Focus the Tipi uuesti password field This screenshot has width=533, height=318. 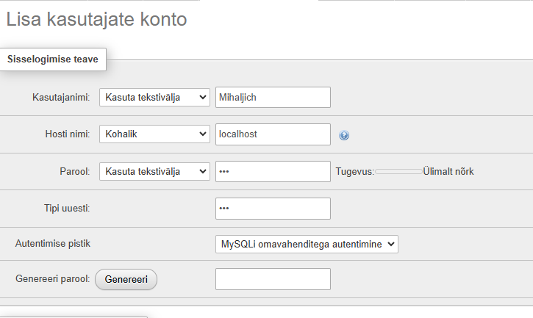(x=273, y=209)
